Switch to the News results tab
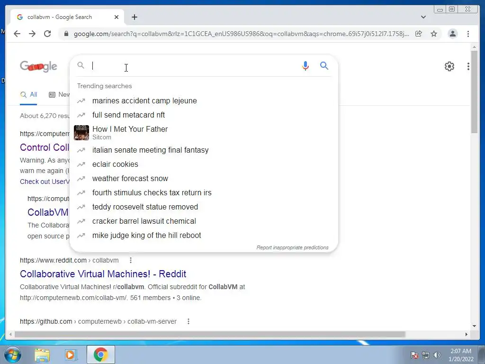The width and height of the screenshot is (485, 364). click(59, 95)
